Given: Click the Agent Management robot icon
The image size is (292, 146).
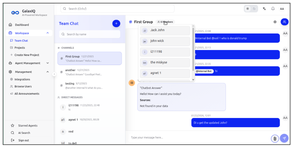Looking at the screenshot, I should point(10,63).
